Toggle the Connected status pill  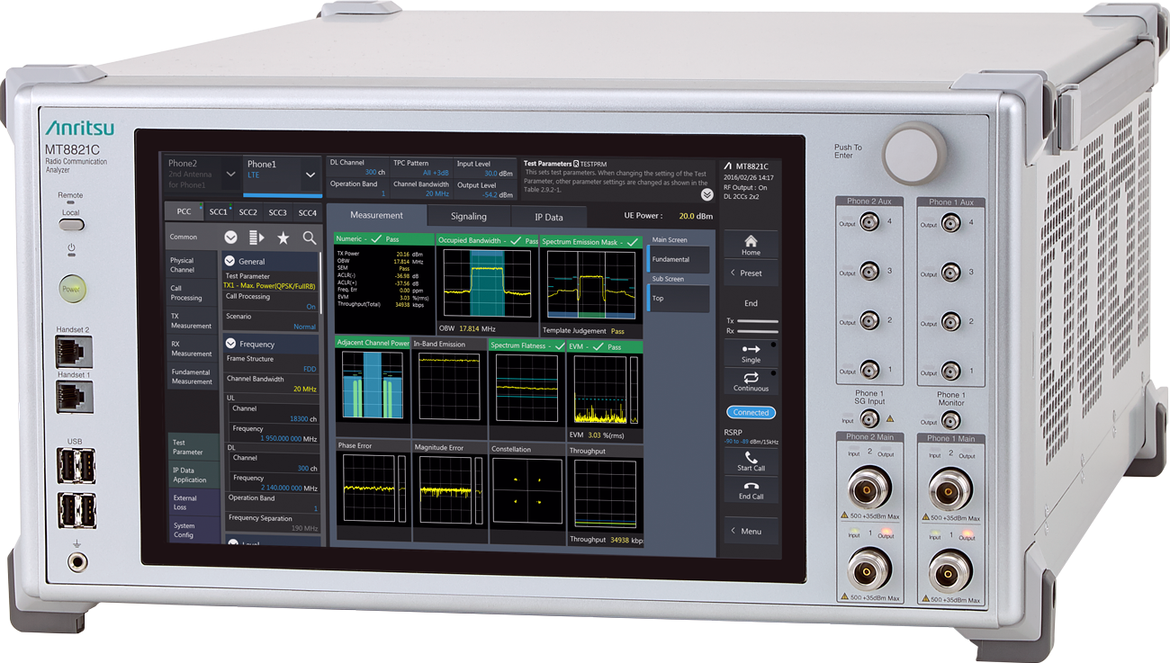tap(751, 412)
